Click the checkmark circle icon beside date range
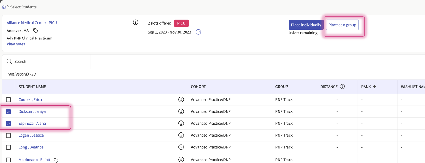 point(198,32)
